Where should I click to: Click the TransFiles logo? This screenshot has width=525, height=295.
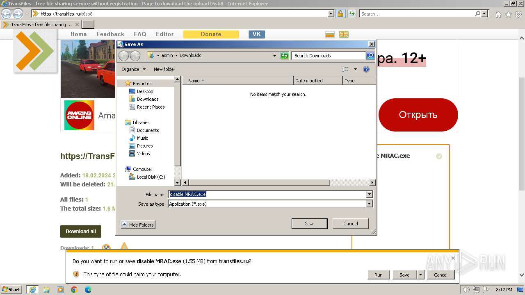35,51
